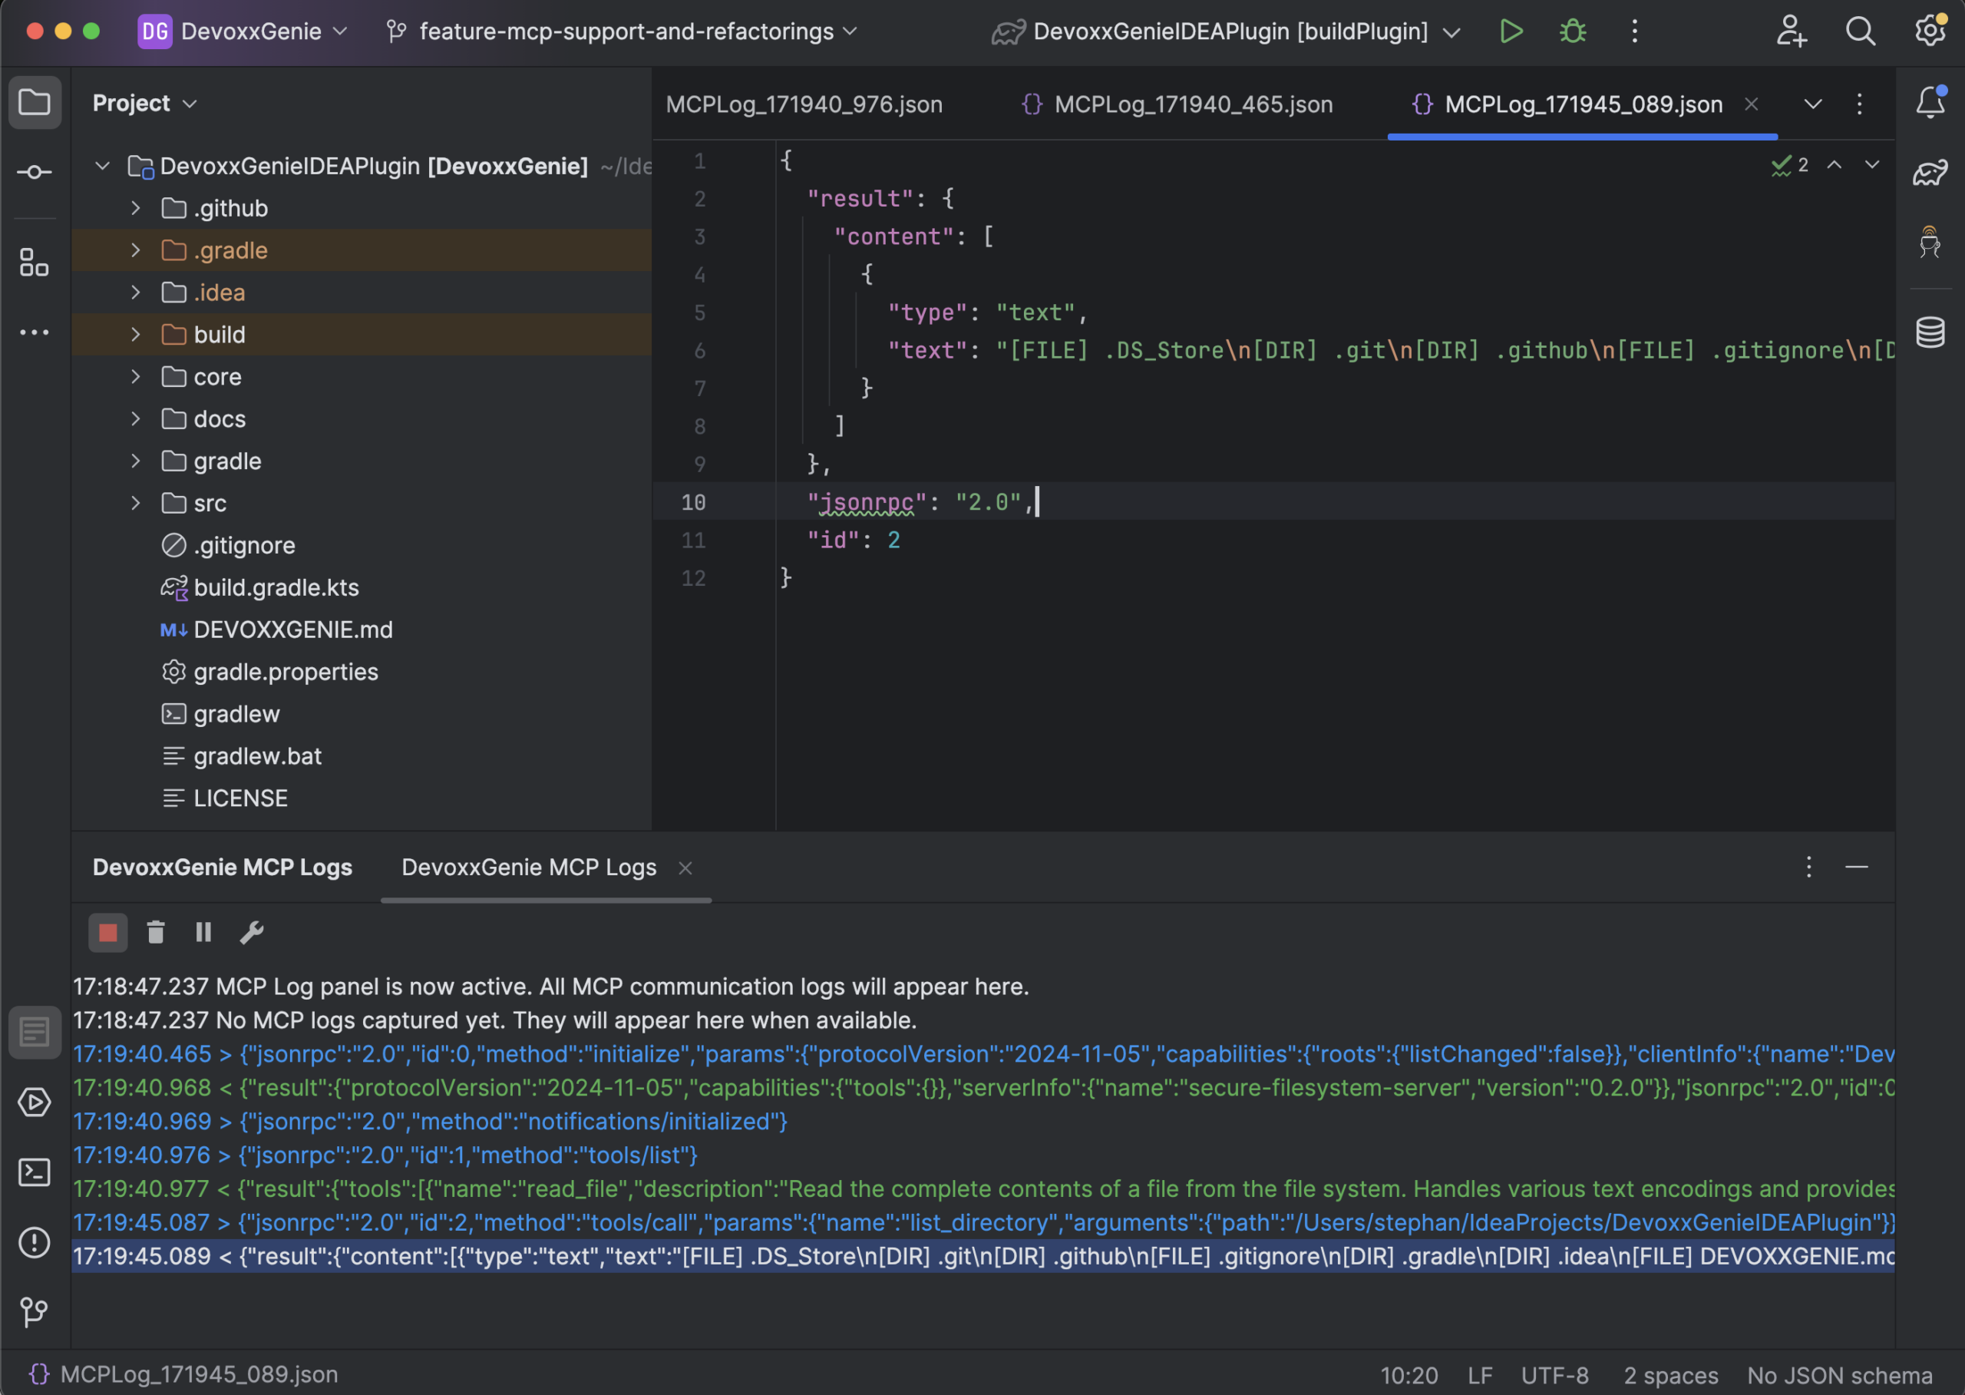The height and width of the screenshot is (1395, 1965).
Task: Open the DevoxxGenie sidebar icon
Action: click(1930, 243)
